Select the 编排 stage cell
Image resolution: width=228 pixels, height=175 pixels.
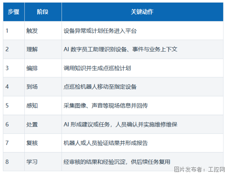[43, 68]
